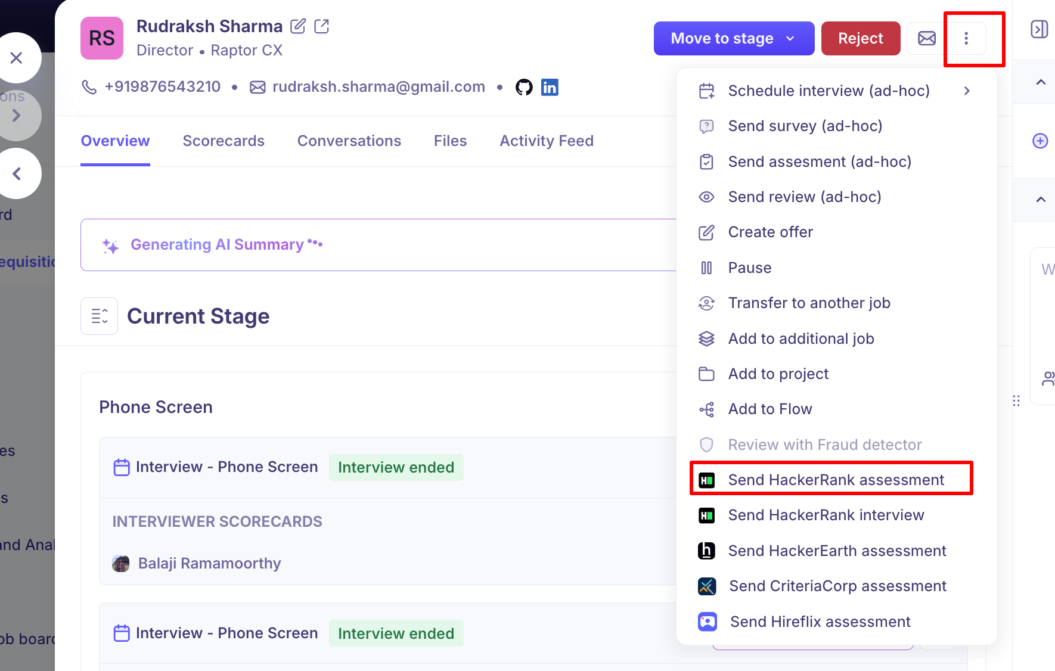Click the circled plus icon in right sidebar

(x=1040, y=141)
